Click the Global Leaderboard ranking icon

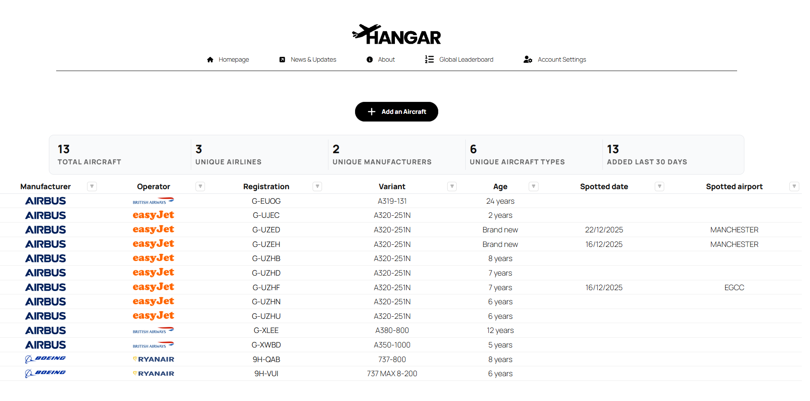[x=429, y=59]
